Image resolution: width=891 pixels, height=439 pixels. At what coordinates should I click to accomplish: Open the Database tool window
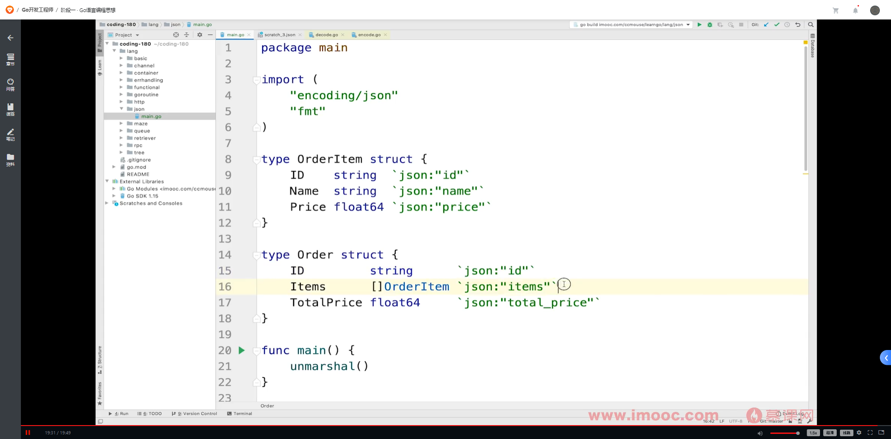tap(813, 45)
